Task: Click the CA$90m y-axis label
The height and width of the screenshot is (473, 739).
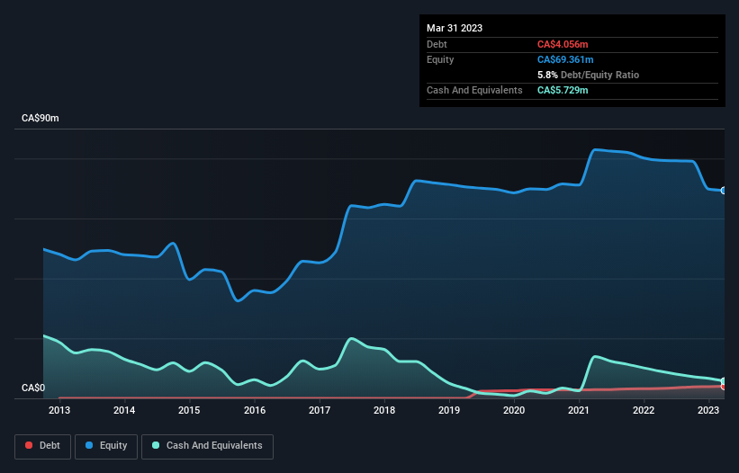Action: [41, 118]
